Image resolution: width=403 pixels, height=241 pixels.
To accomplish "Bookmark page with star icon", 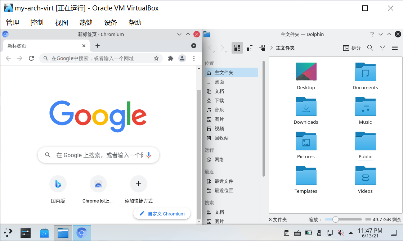I will (156, 58).
